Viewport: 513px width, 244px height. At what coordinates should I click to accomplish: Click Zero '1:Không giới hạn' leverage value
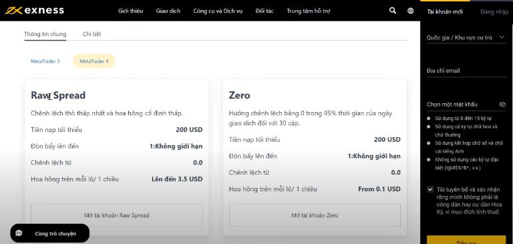coord(374,156)
